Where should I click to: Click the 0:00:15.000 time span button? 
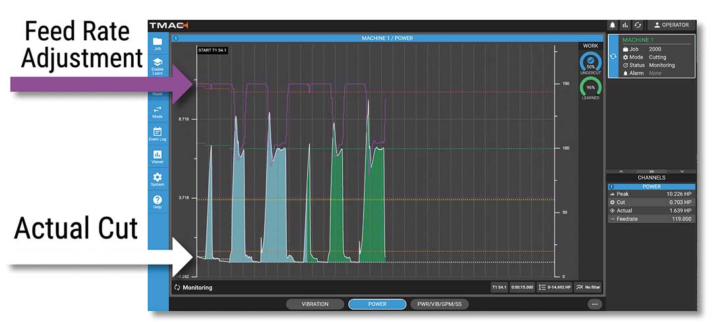[521, 288]
